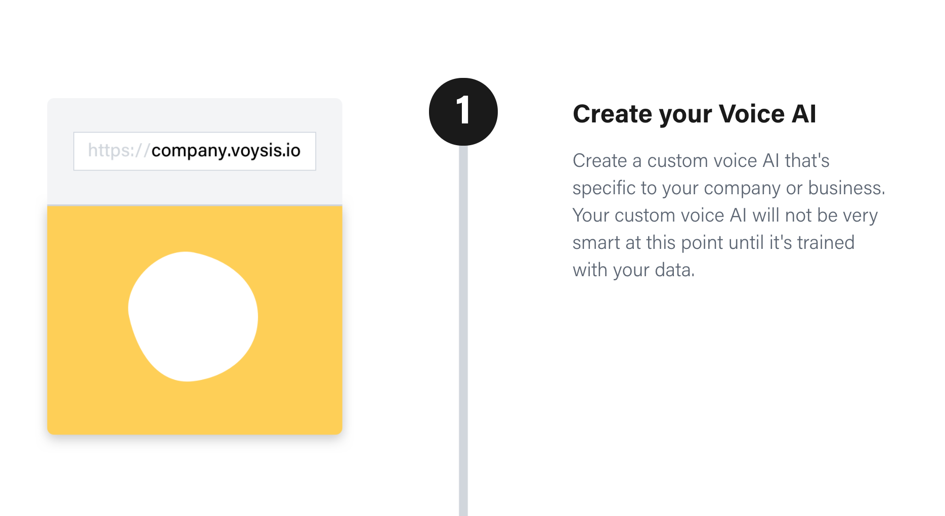The height and width of the screenshot is (516, 945).
Task: Click the line "smart at this point until it's trained"
Action: coord(713,243)
